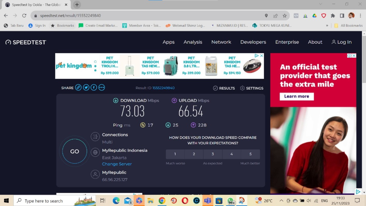Open the All Bookmarks folder
366x206 pixels.
coord(348,25)
